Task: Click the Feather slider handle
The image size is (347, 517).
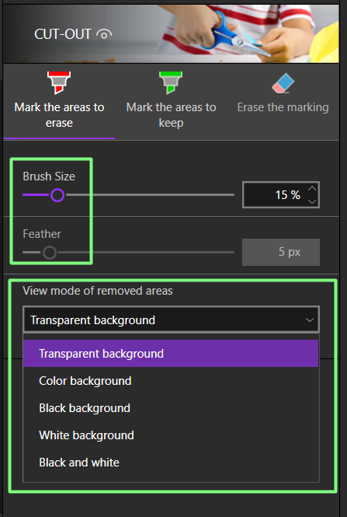Action: tap(50, 253)
